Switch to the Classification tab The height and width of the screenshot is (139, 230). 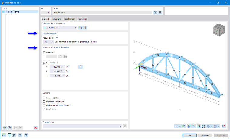69,19
